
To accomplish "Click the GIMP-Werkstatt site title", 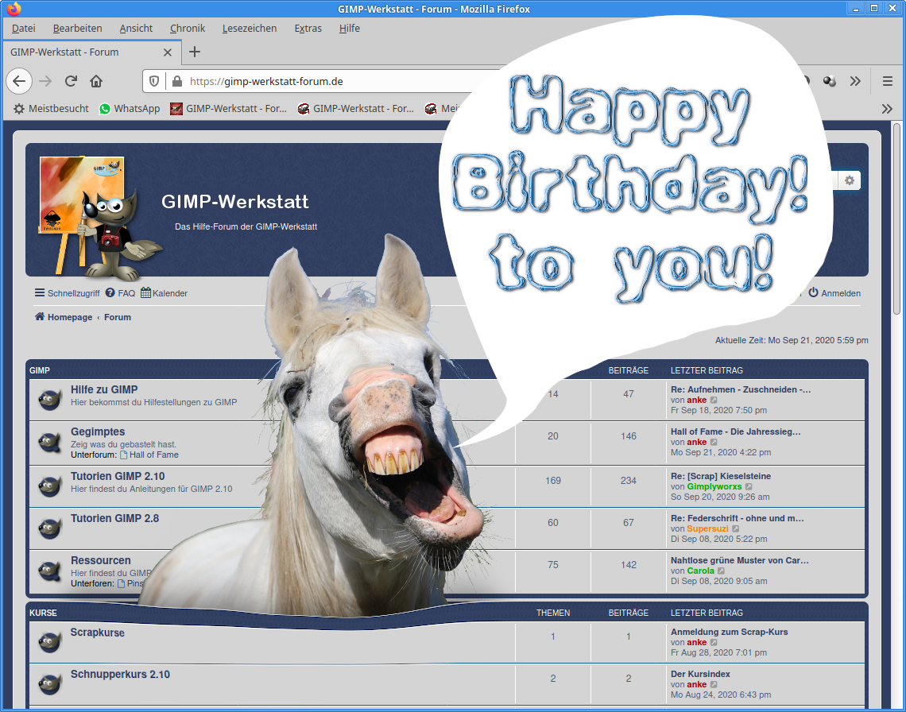I will click(x=235, y=202).
